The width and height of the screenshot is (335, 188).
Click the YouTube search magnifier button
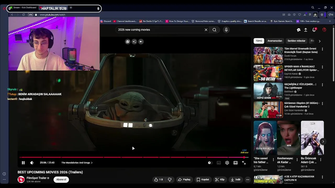(214, 30)
